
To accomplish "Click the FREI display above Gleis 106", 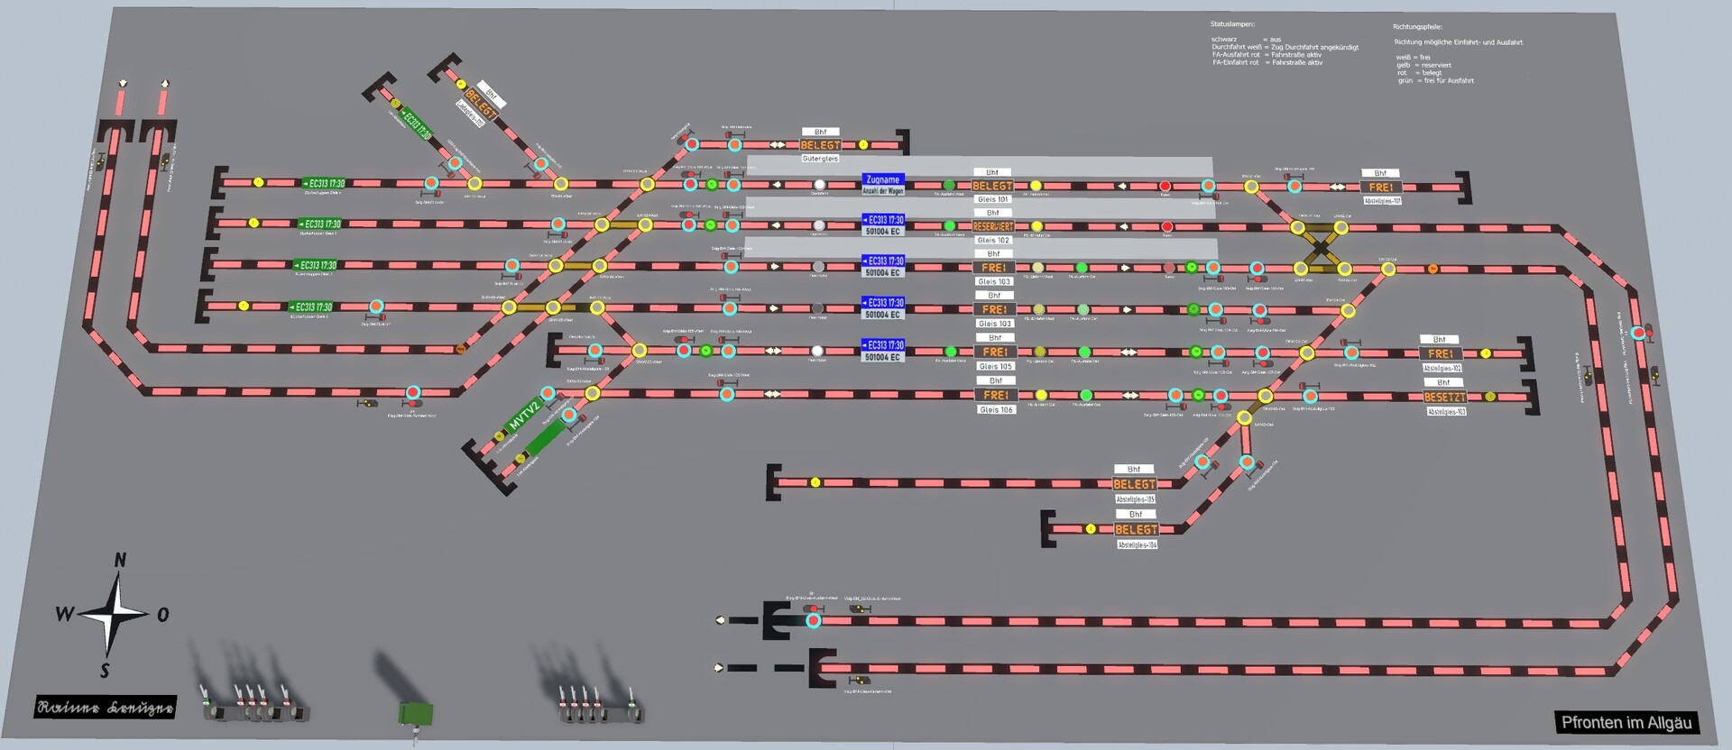I will tap(996, 395).
